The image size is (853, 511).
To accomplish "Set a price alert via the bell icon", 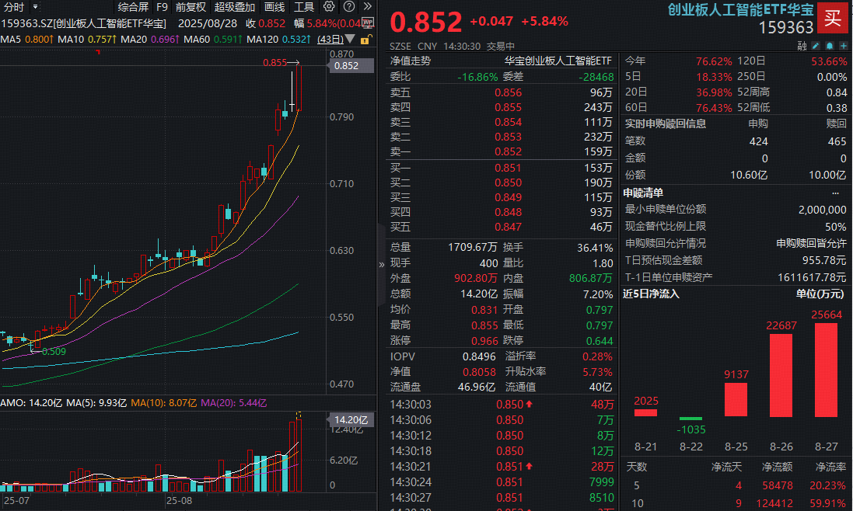I will pos(830,45).
